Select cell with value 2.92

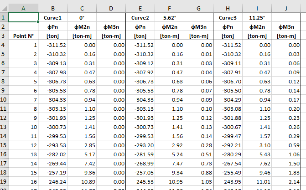[169, 145]
